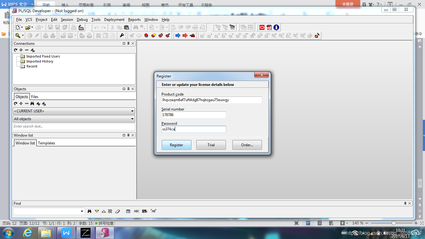Open the Find text combo box dropdown

tap(82, 211)
